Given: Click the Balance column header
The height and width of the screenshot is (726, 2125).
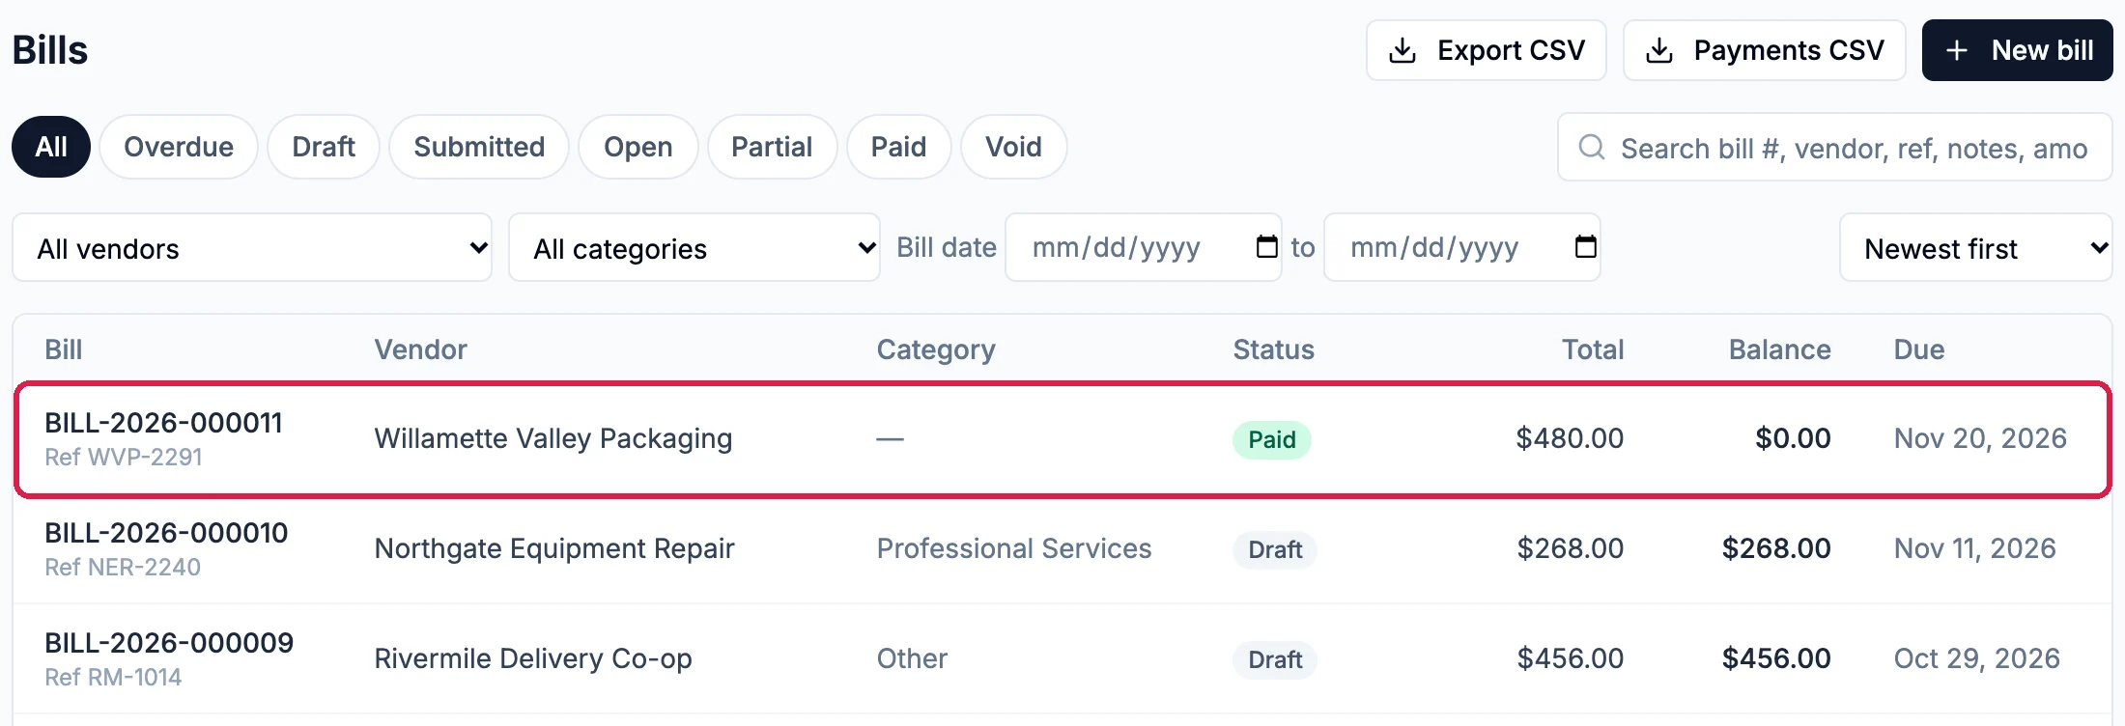Looking at the screenshot, I should click(1779, 349).
